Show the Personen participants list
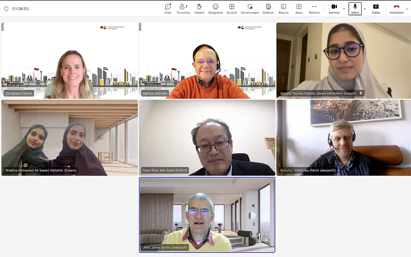The image size is (411, 257). click(x=183, y=9)
